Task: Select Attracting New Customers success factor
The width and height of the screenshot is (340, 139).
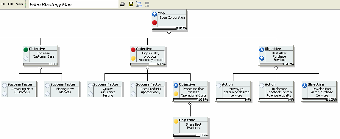Action: click(22, 91)
